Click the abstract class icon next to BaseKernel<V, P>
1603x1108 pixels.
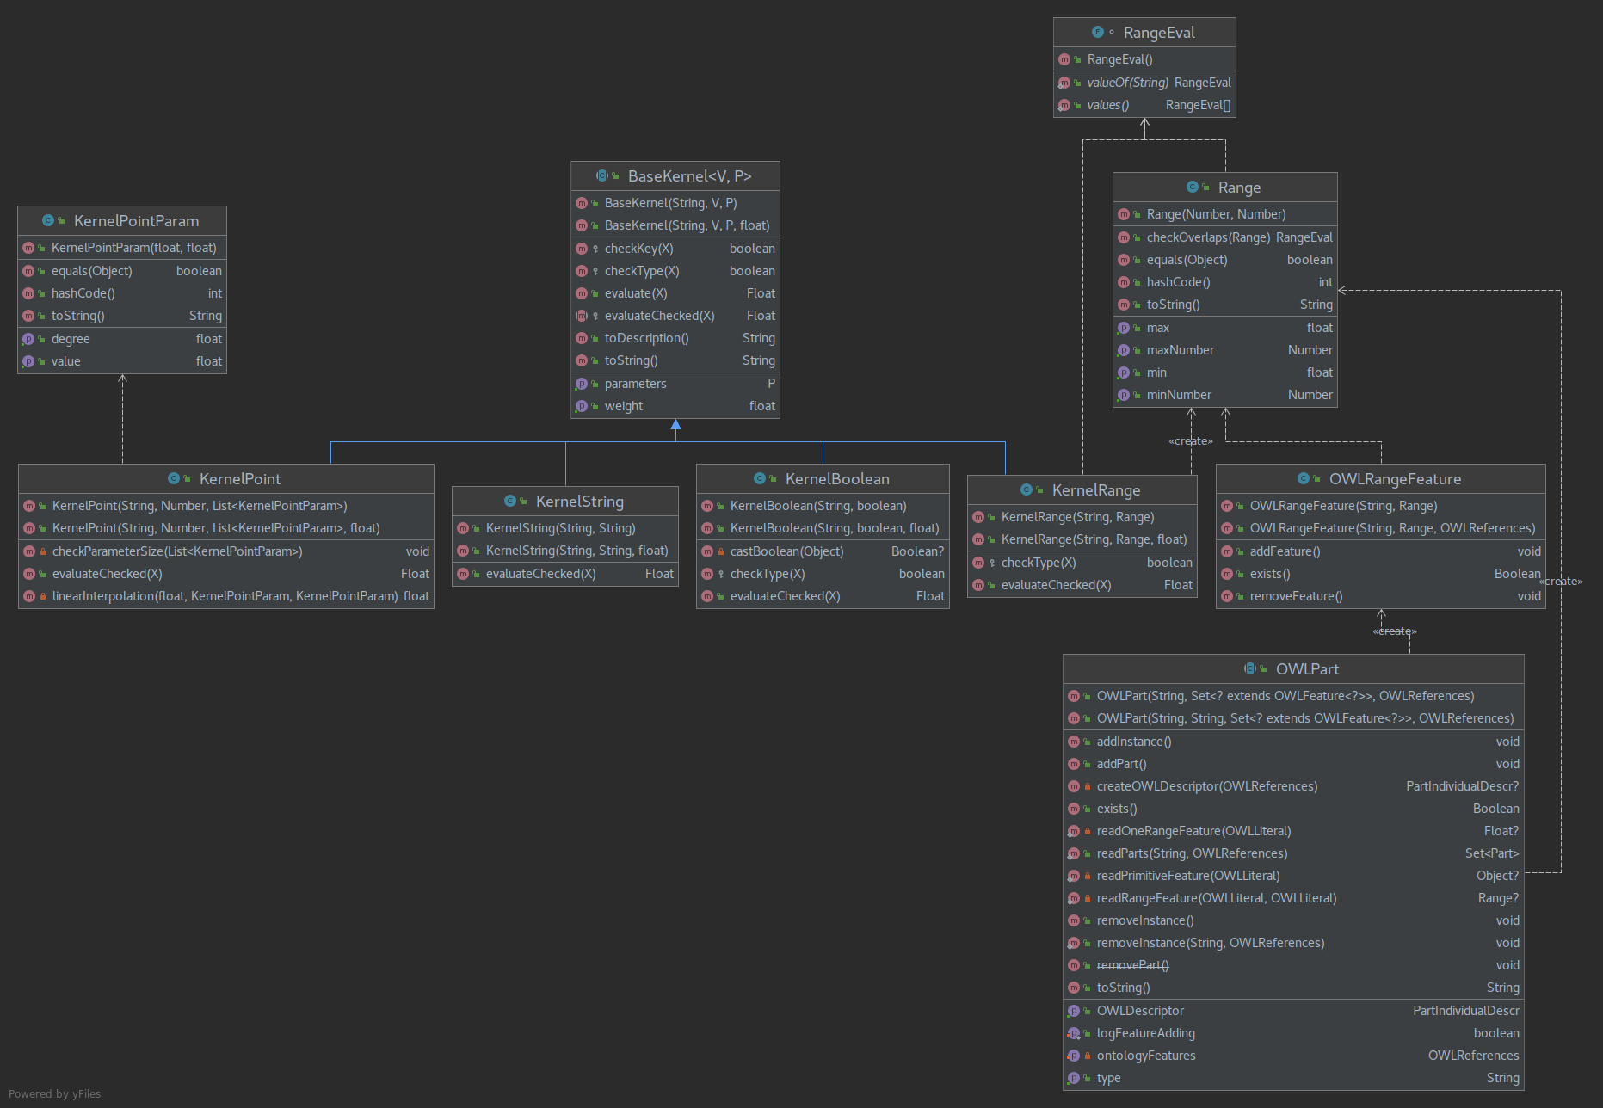pyautogui.click(x=602, y=176)
